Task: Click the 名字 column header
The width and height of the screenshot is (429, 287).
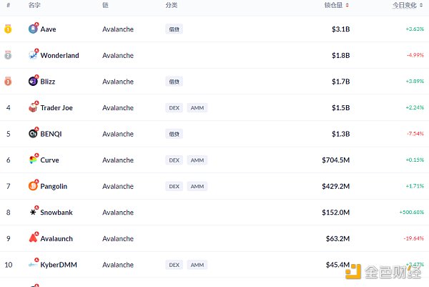Action: [34, 5]
